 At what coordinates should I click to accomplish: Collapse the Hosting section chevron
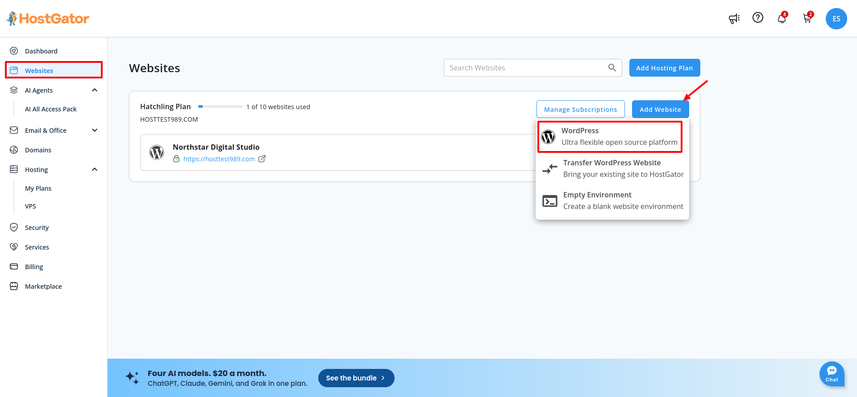tap(95, 169)
